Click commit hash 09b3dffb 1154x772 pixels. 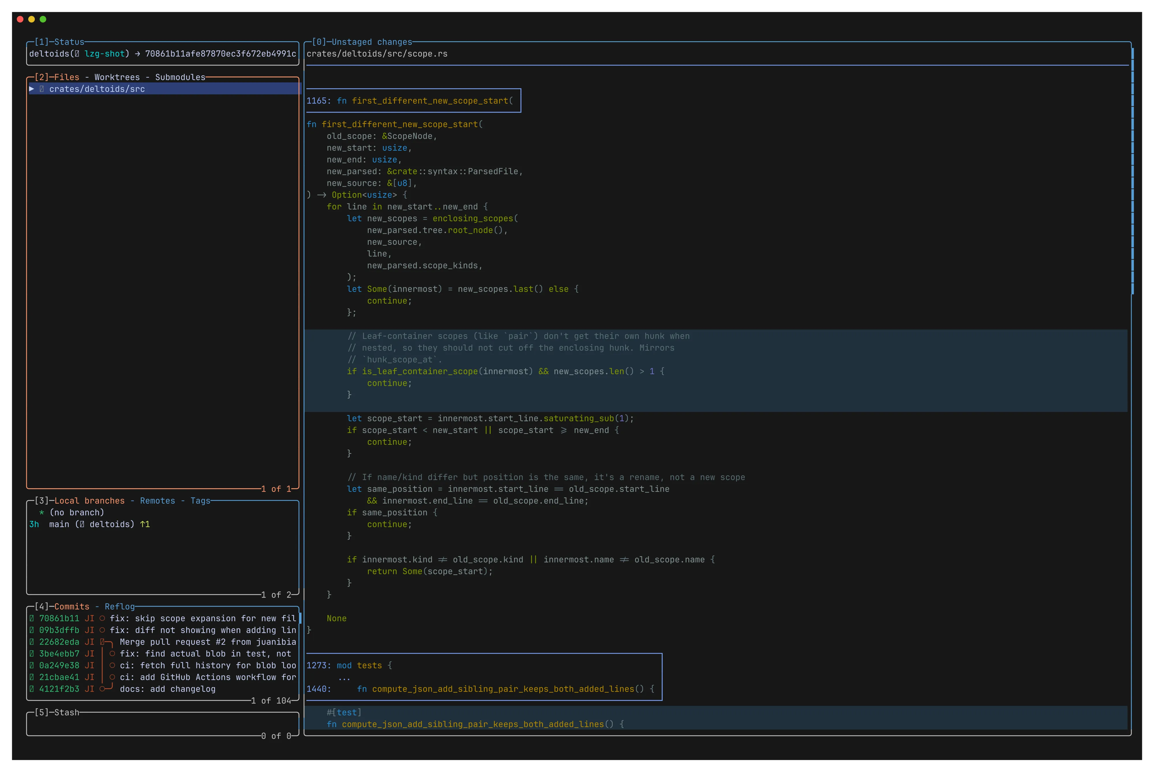tap(59, 630)
